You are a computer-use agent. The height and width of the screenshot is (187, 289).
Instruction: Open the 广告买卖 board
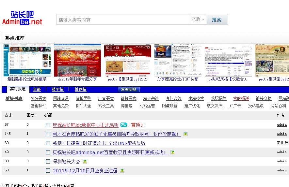tap(106, 98)
